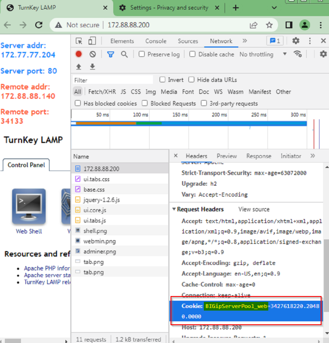The height and width of the screenshot is (343, 329).
Task: Switch to Console panel tab
Action: [x=156, y=41]
